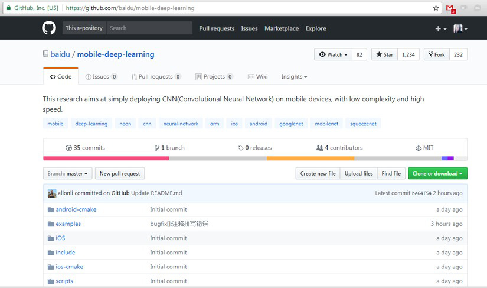Bookmark page with the star icon
This screenshot has width=487, height=288.
pos(436,8)
